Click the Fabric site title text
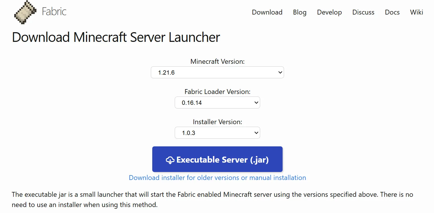This screenshot has height=213, width=434. 54,11
